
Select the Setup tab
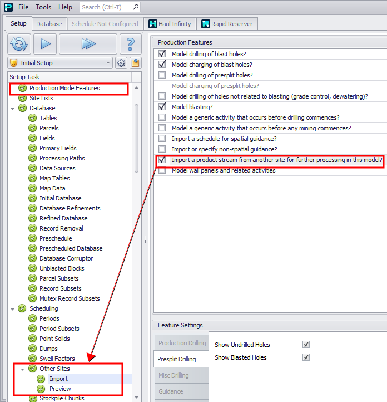18,23
